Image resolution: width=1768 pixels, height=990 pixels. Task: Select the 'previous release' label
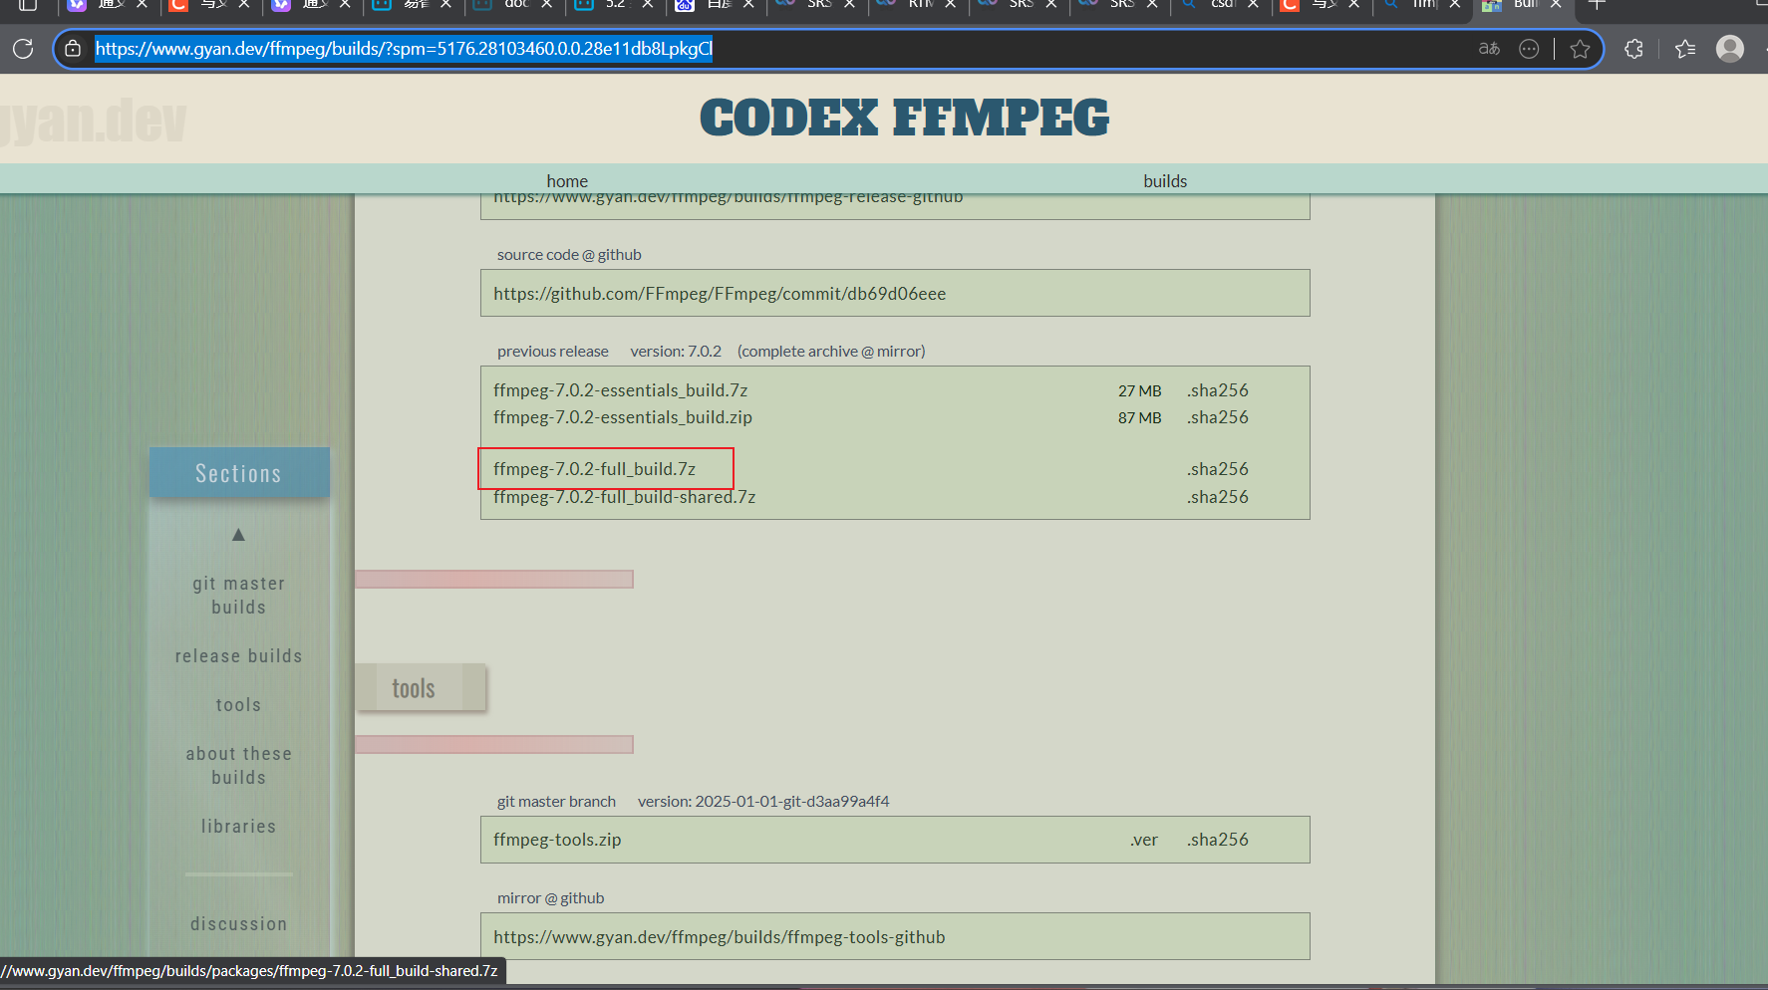(552, 352)
